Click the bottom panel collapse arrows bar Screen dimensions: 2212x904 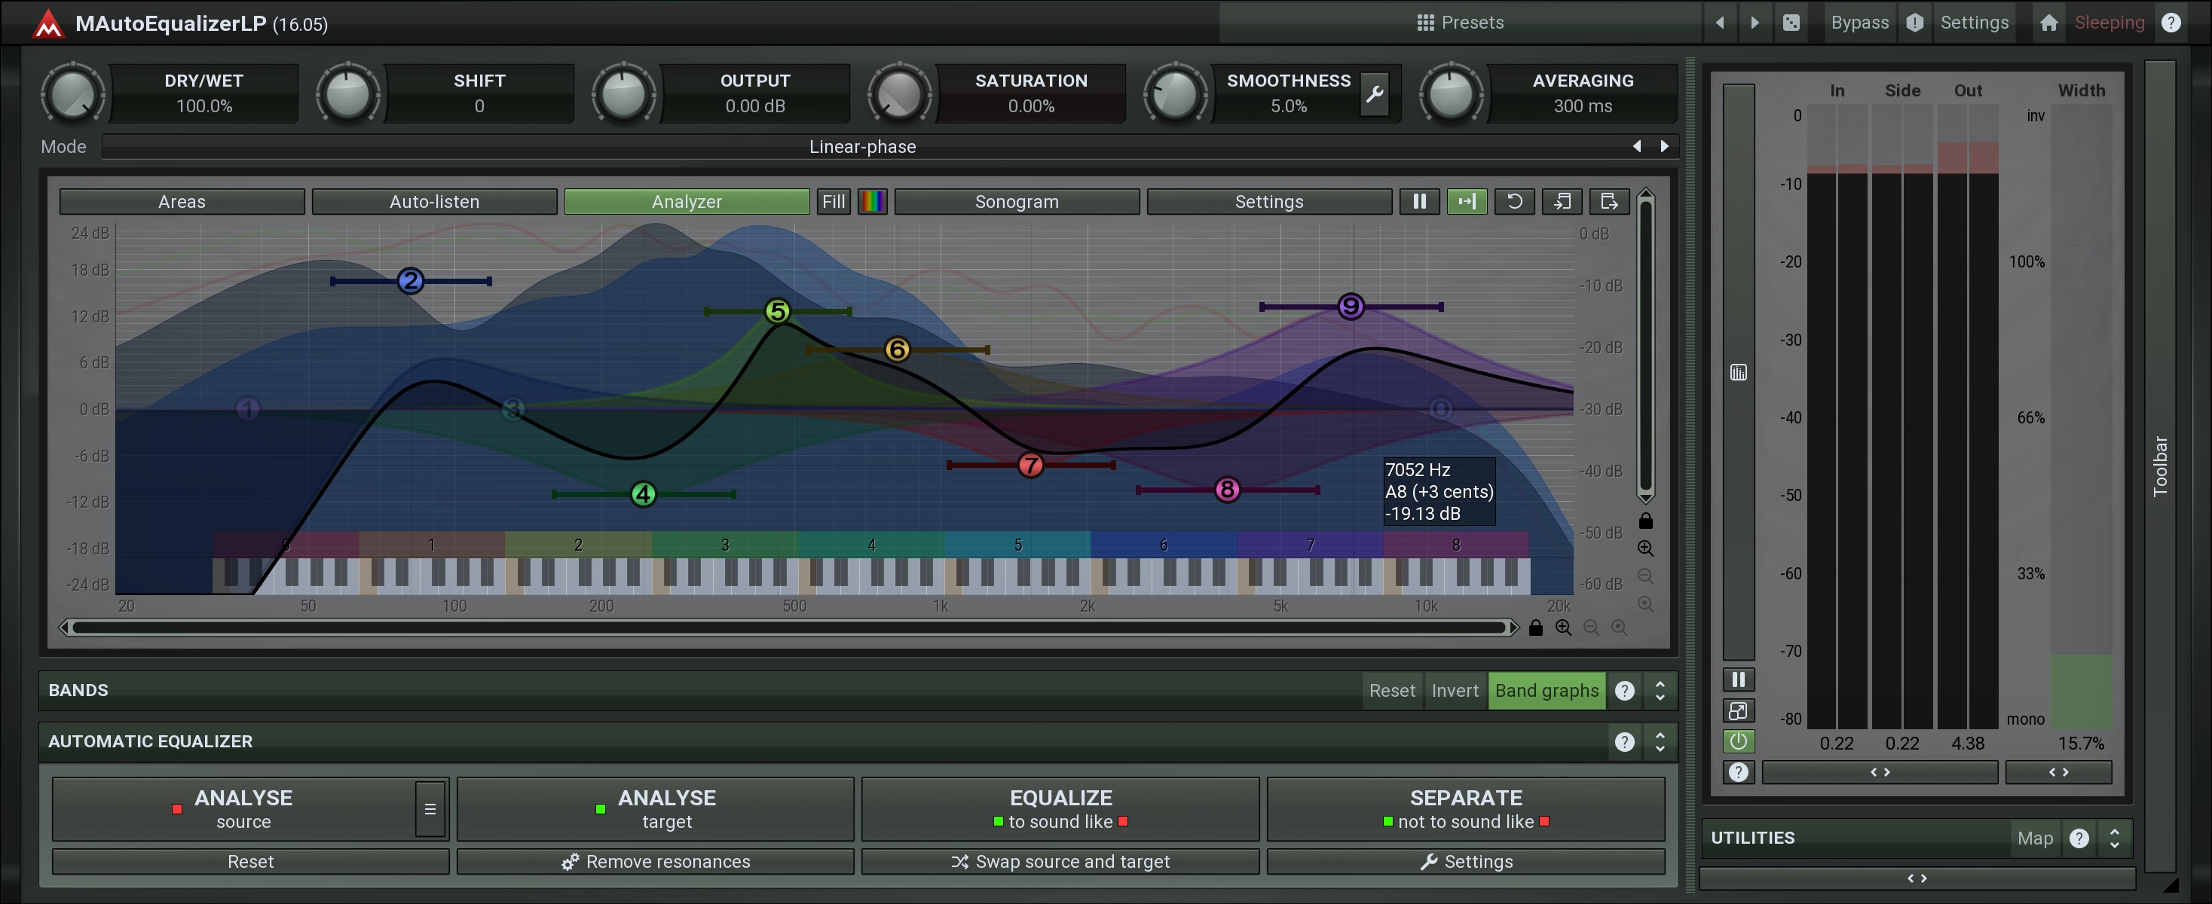(1917, 878)
